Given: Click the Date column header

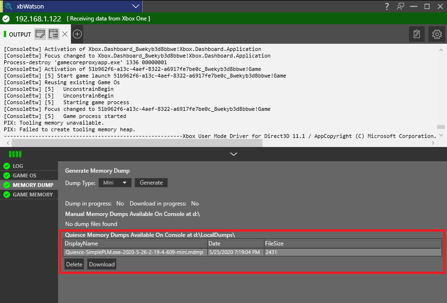Looking at the screenshot, I should click(236, 244).
